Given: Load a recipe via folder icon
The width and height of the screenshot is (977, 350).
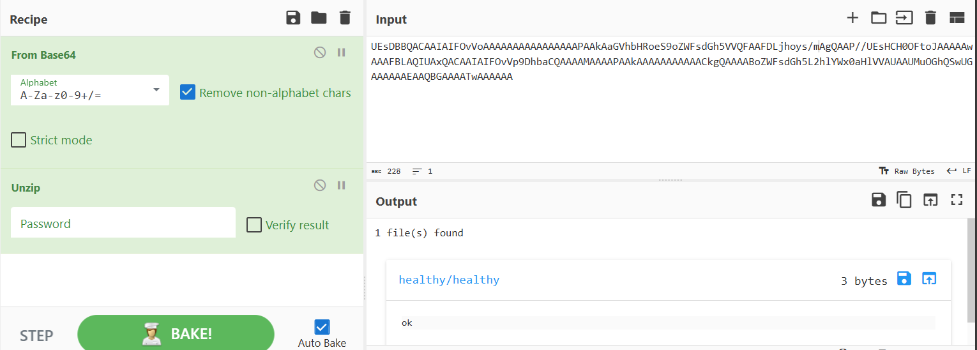Looking at the screenshot, I should [319, 18].
